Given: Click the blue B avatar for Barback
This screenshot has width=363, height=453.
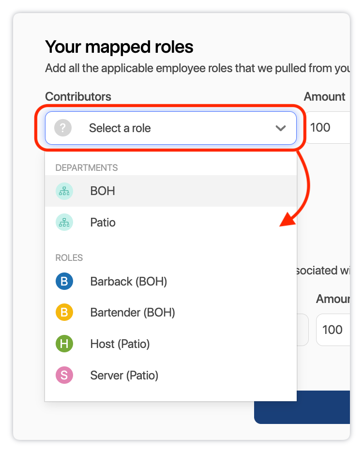Looking at the screenshot, I should (64, 281).
